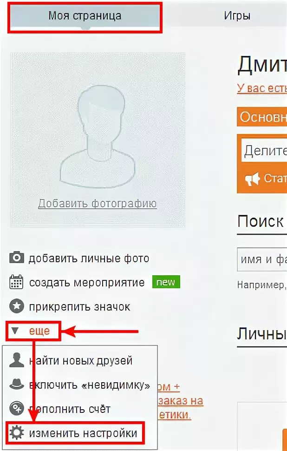Click the calendar icon beside создать мероприятие

coord(16,282)
